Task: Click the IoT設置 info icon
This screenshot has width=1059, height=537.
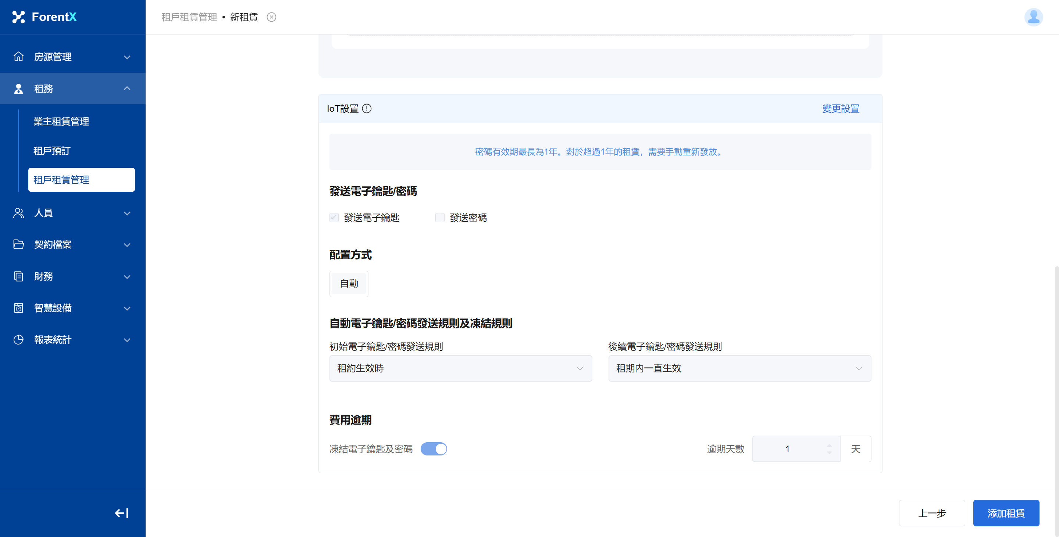Action: click(367, 108)
